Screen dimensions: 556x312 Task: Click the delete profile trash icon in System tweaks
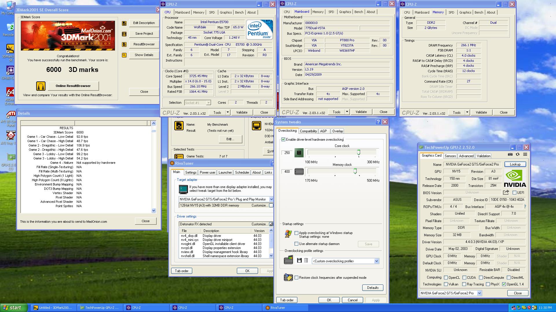306,261
